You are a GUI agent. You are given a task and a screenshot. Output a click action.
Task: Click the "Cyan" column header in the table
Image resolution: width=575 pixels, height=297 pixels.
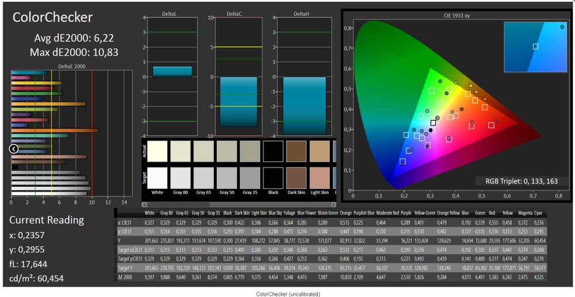[x=538, y=213]
